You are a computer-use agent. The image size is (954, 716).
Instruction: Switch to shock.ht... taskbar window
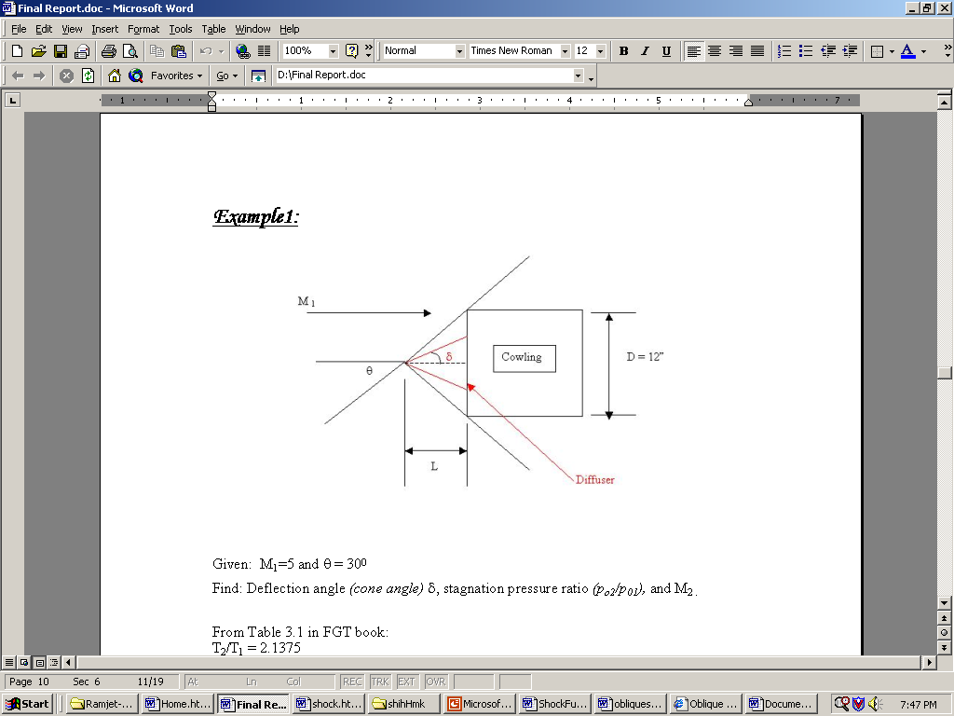point(329,704)
